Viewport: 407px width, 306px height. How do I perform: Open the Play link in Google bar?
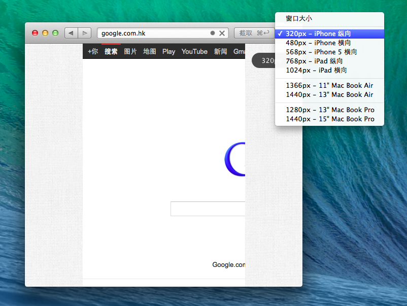(x=168, y=51)
